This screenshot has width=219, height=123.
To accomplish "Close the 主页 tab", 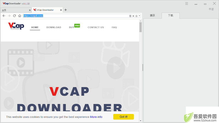I will 30,10.
